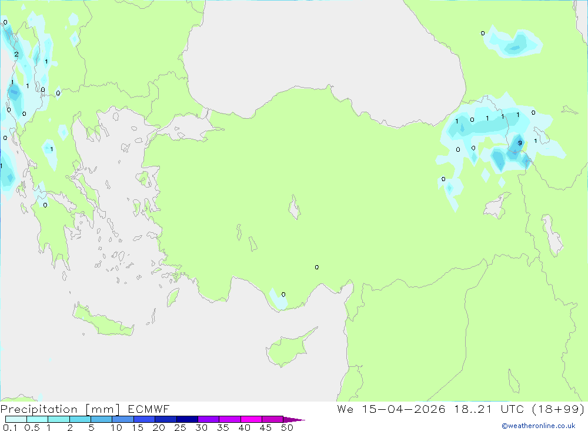Click the 'ECMWF' model label
Viewport: 588px width, 431px height.
click(x=149, y=409)
